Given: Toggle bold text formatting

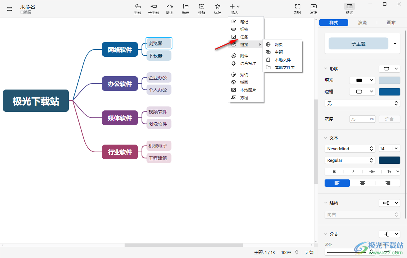Looking at the screenshot, I should pos(334,171).
